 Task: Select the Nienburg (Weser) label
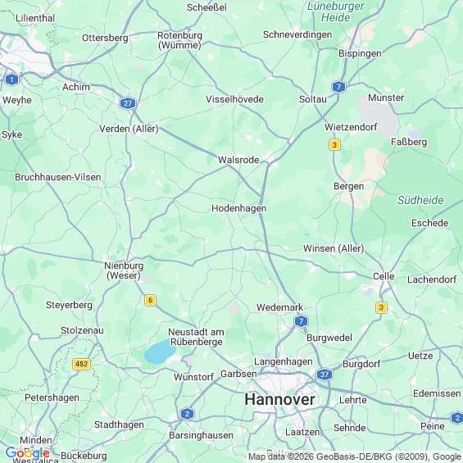(124, 270)
